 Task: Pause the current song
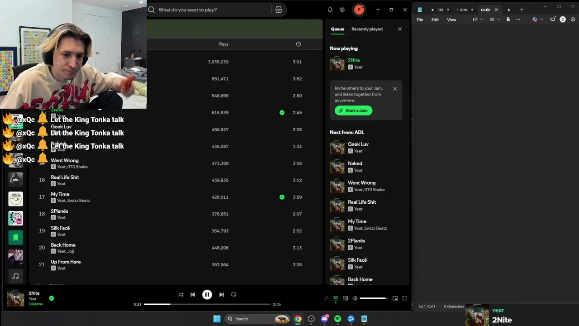(x=207, y=294)
